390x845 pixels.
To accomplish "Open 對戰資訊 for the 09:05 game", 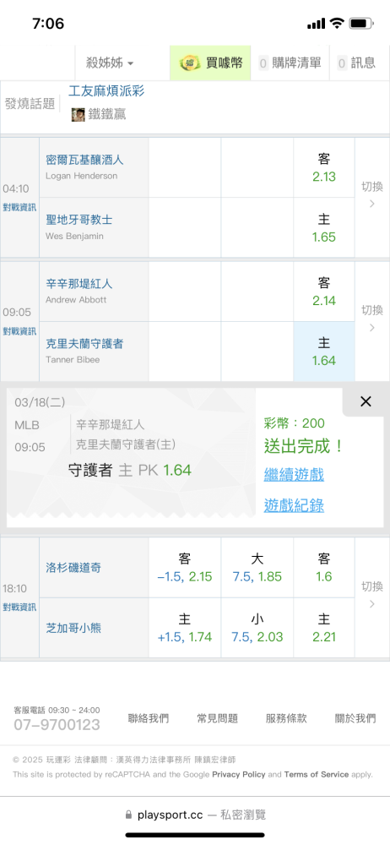I will 19,331.
